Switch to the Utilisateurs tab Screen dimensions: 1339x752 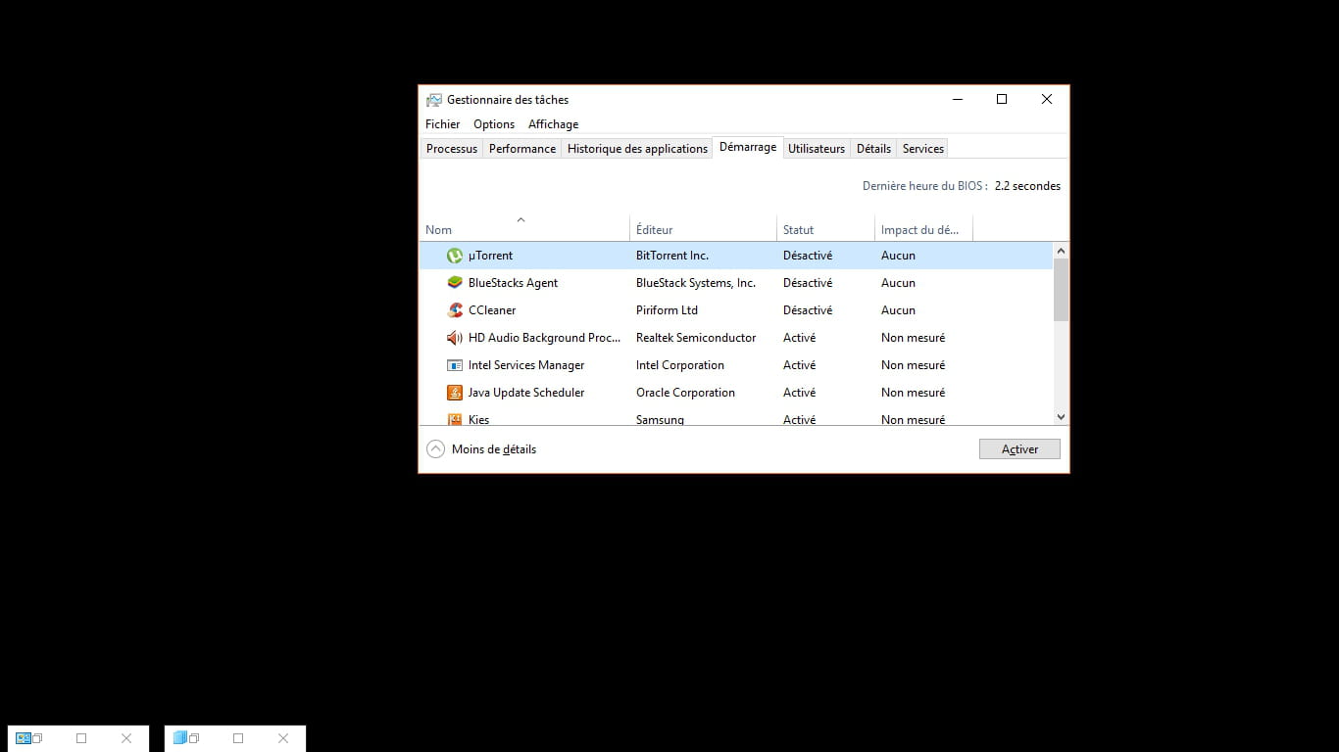[817, 149]
